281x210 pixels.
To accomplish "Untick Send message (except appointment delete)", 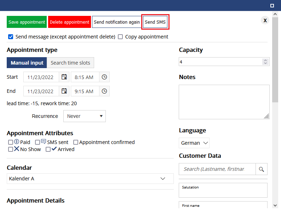I will (11, 37).
